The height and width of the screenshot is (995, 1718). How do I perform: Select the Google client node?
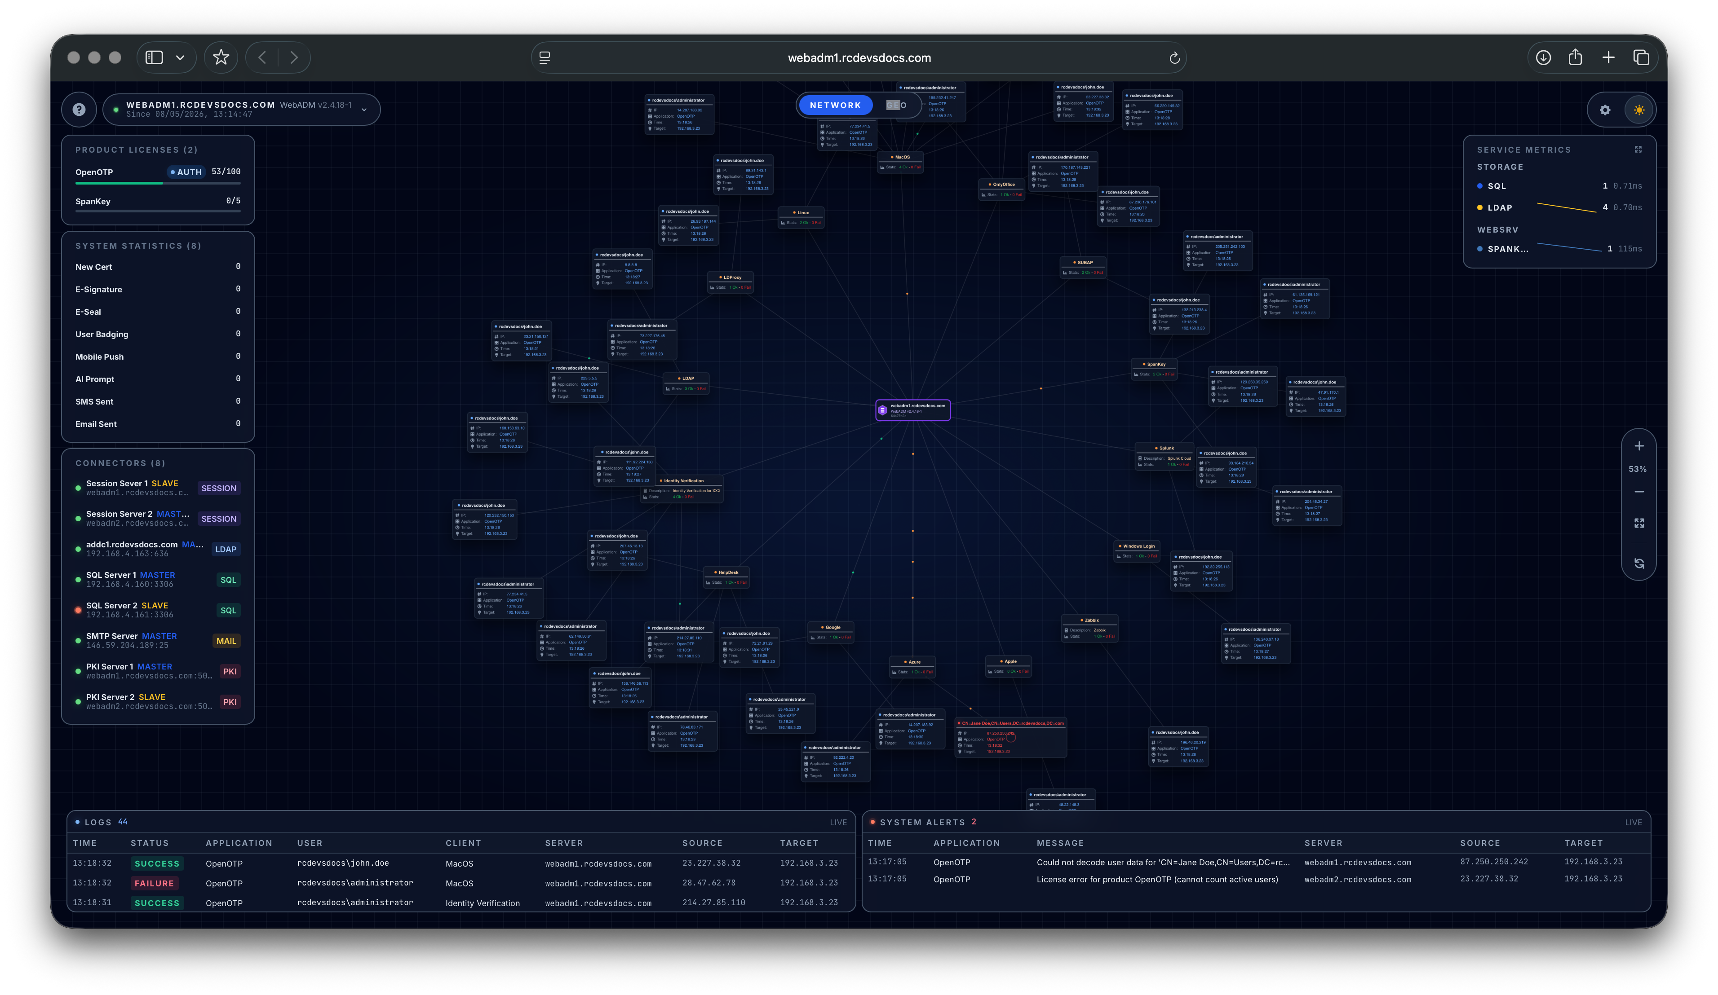click(830, 632)
